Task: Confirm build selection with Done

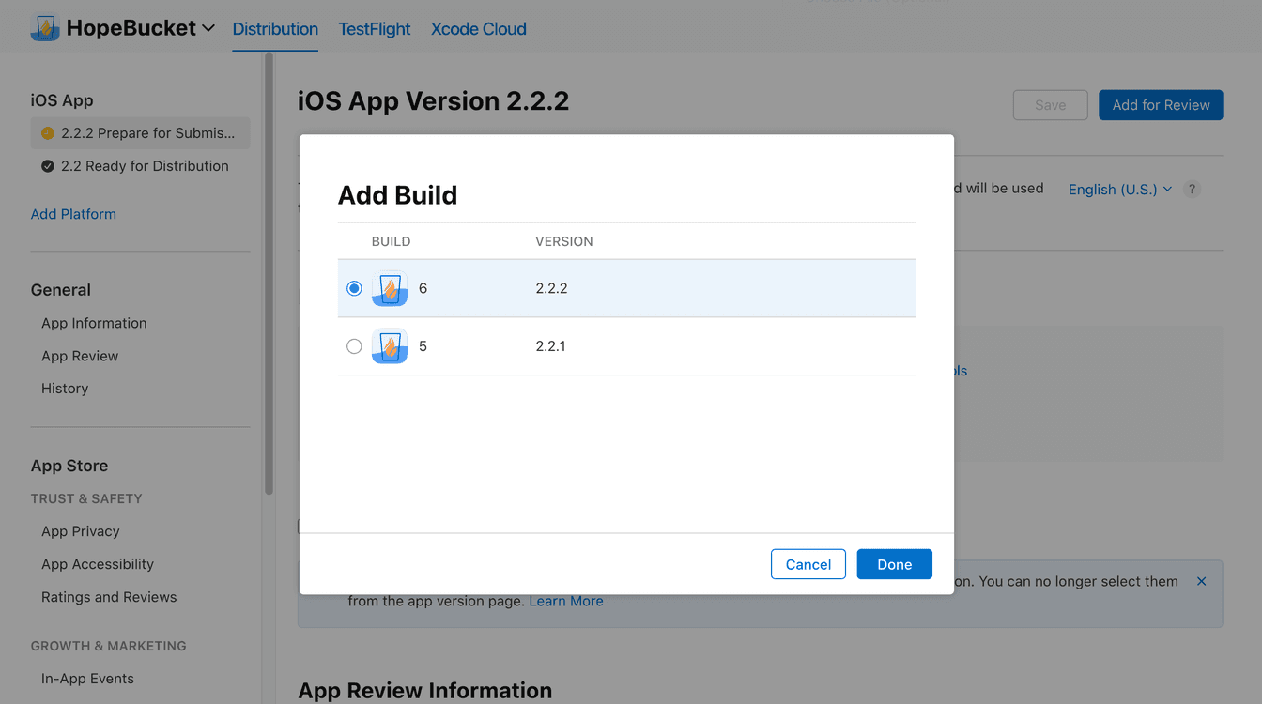Action: (894, 564)
